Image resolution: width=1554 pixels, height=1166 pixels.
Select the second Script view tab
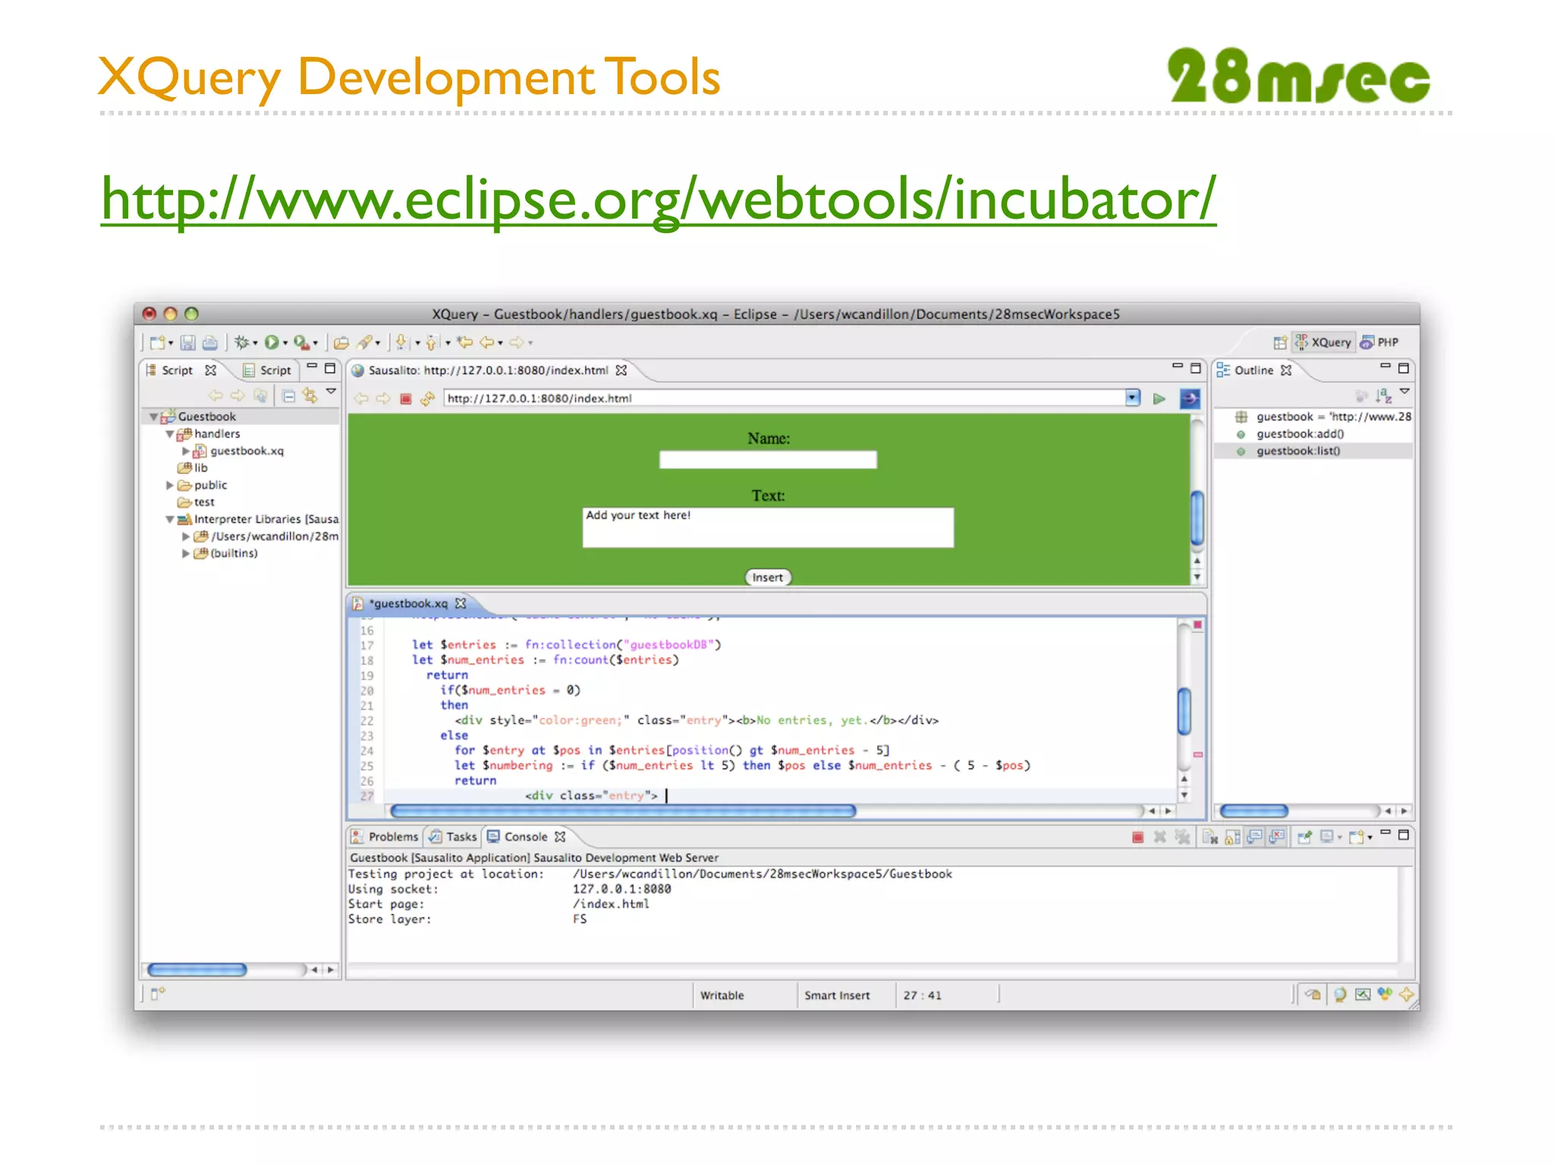pyautogui.click(x=267, y=370)
